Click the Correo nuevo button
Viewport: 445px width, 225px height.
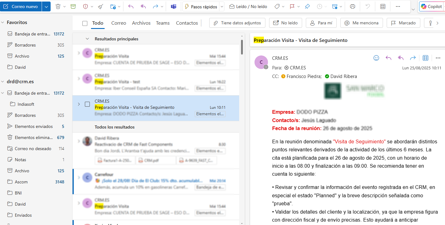pyautogui.click(x=21, y=6)
